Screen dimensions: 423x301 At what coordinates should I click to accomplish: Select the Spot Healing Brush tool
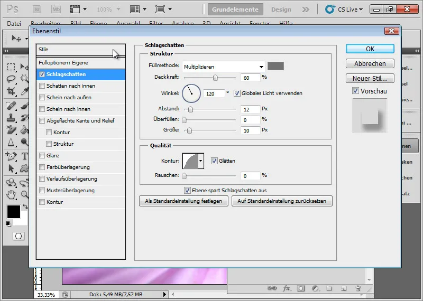11,106
